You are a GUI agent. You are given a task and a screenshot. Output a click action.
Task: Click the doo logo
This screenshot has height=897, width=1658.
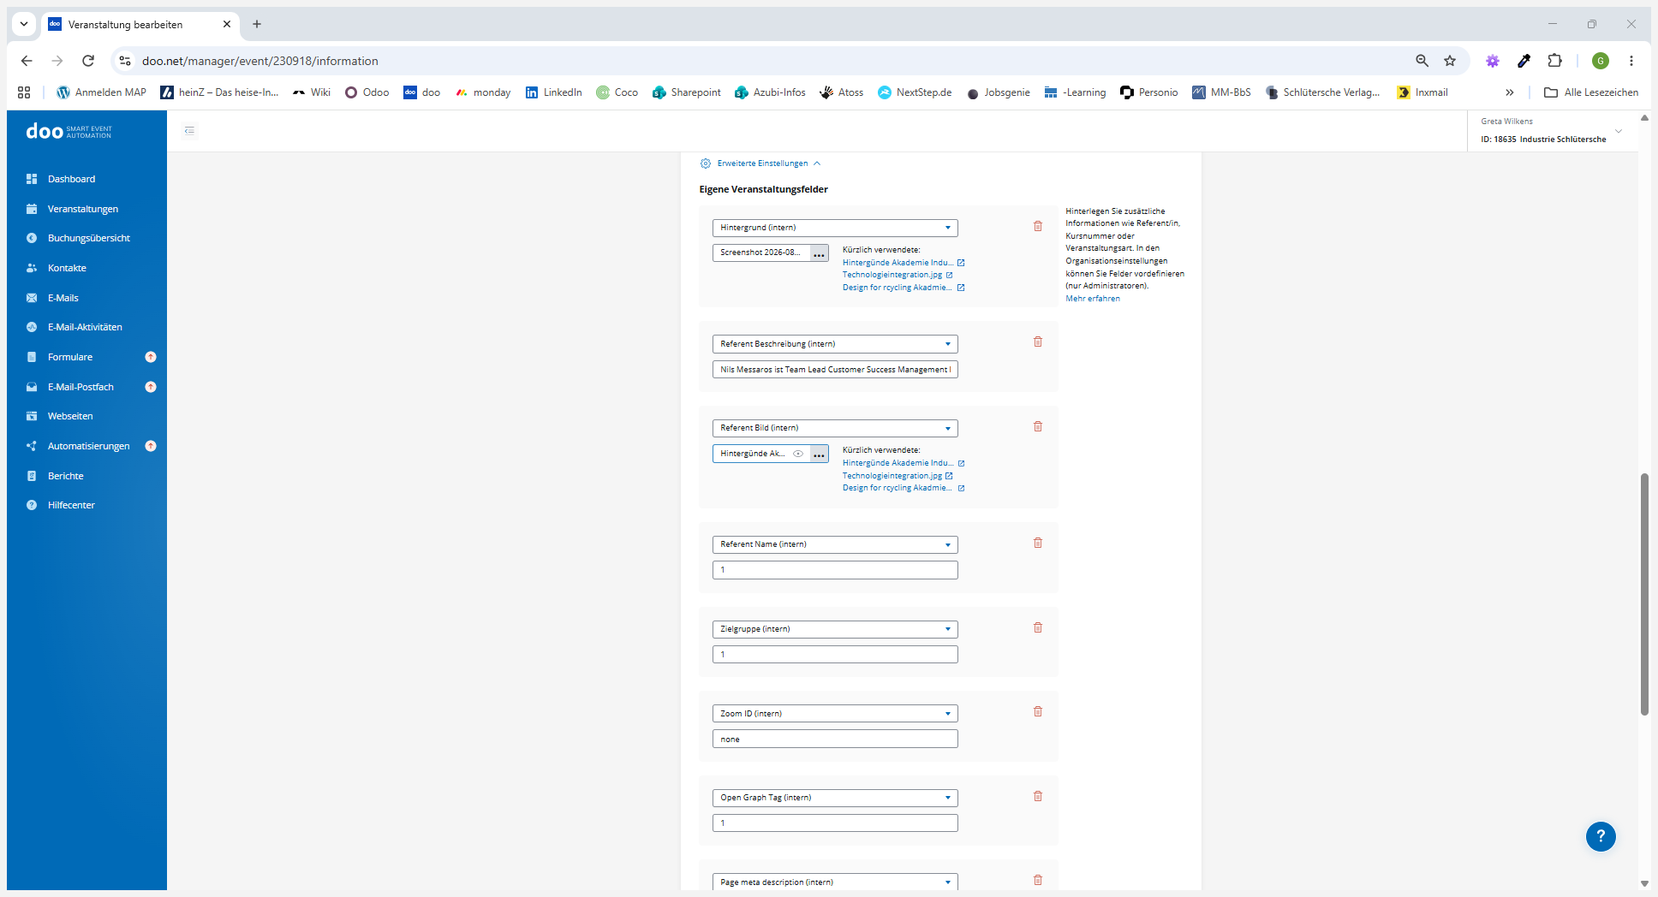coord(69,131)
